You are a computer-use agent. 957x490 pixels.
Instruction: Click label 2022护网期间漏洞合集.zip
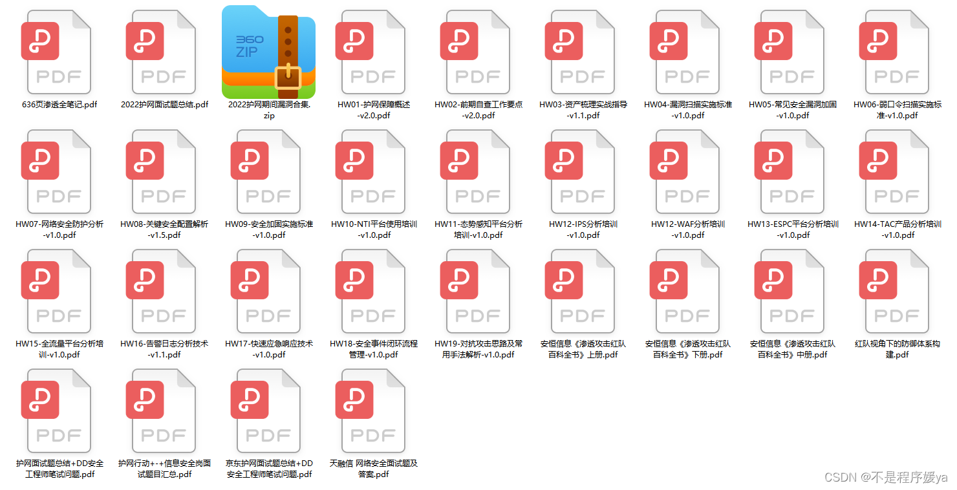click(269, 110)
